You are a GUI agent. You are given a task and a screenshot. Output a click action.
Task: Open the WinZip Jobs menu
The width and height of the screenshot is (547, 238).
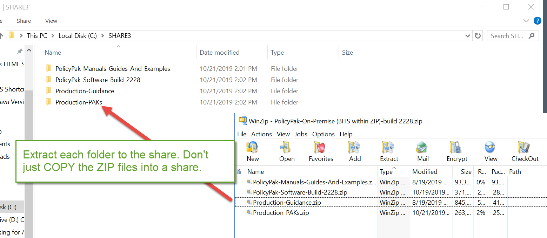pos(301,134)
